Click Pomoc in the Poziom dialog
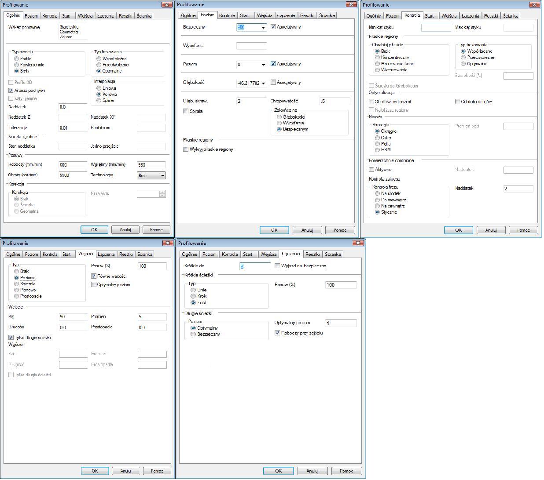The image size is (544, 480). point(340,230)
